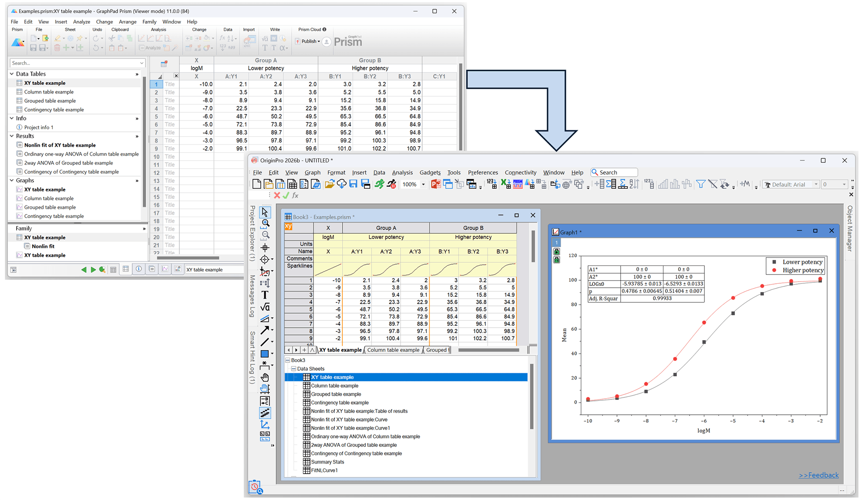Select Summary Stats sheet in Origin tree
862x500 pixels.
point(327,462)
